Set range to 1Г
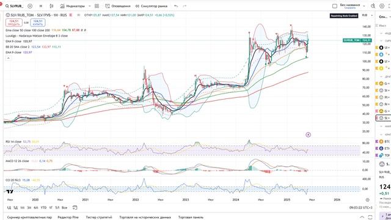The width and height of the screenshot is (391, 220). [x=51, y=208]
